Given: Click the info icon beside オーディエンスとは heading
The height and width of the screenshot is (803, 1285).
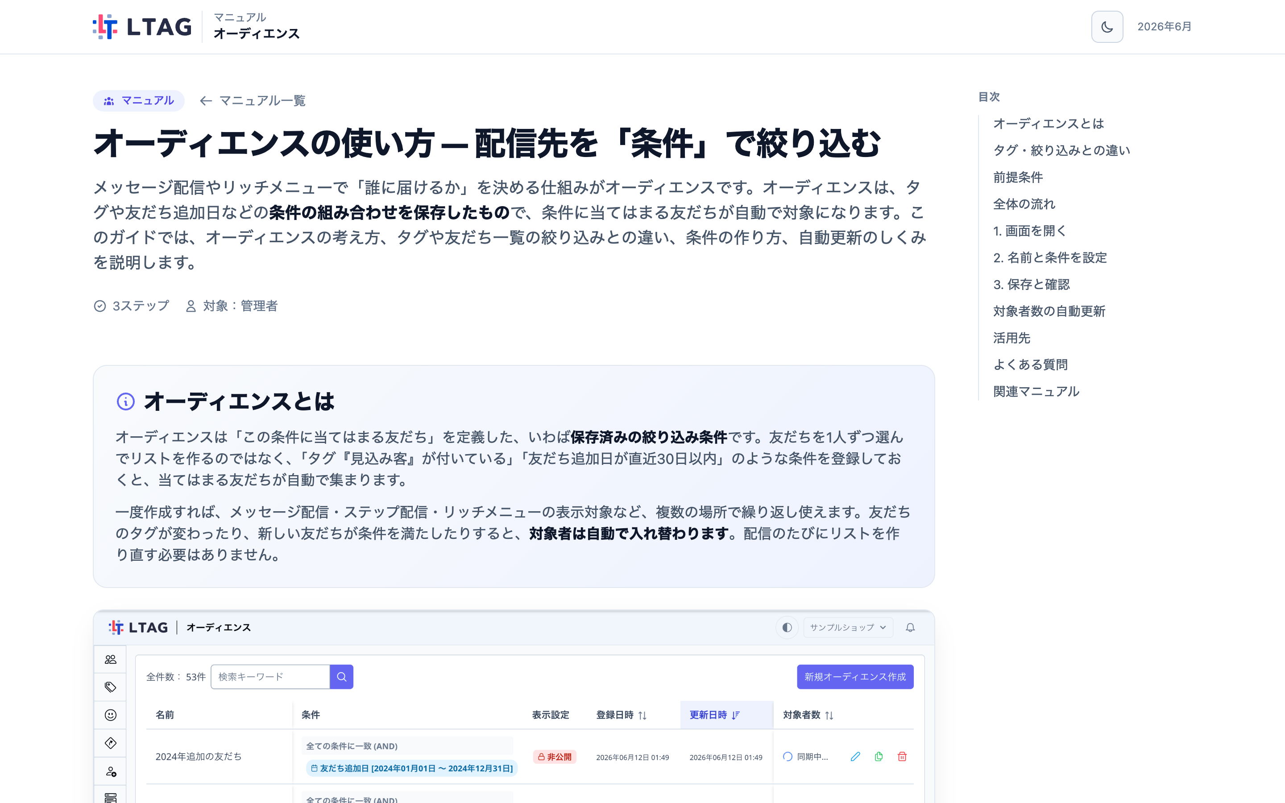Looking at the screenshot, I should [125, 401].
